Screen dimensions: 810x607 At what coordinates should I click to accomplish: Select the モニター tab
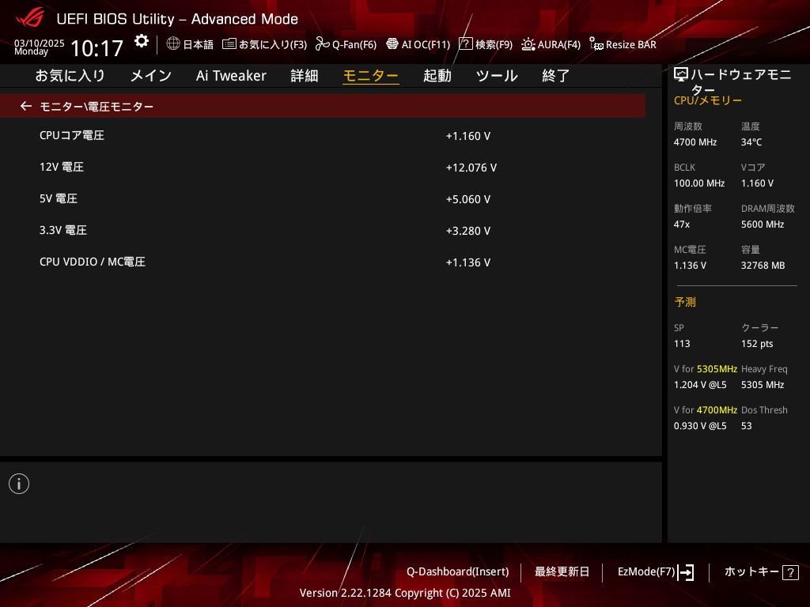click(371, 76)
